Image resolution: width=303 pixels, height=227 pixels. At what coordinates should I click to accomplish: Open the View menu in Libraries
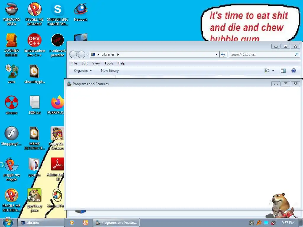point(96,63)
